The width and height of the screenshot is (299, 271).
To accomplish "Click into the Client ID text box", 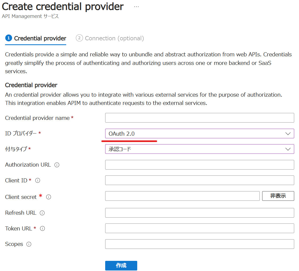I will [x=199, y=180].
